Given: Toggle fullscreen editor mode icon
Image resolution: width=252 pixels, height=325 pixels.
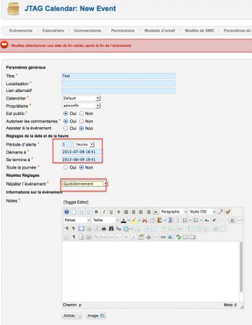Looking at the screenshot, I should pyautogui.click(x=81, y=229).
